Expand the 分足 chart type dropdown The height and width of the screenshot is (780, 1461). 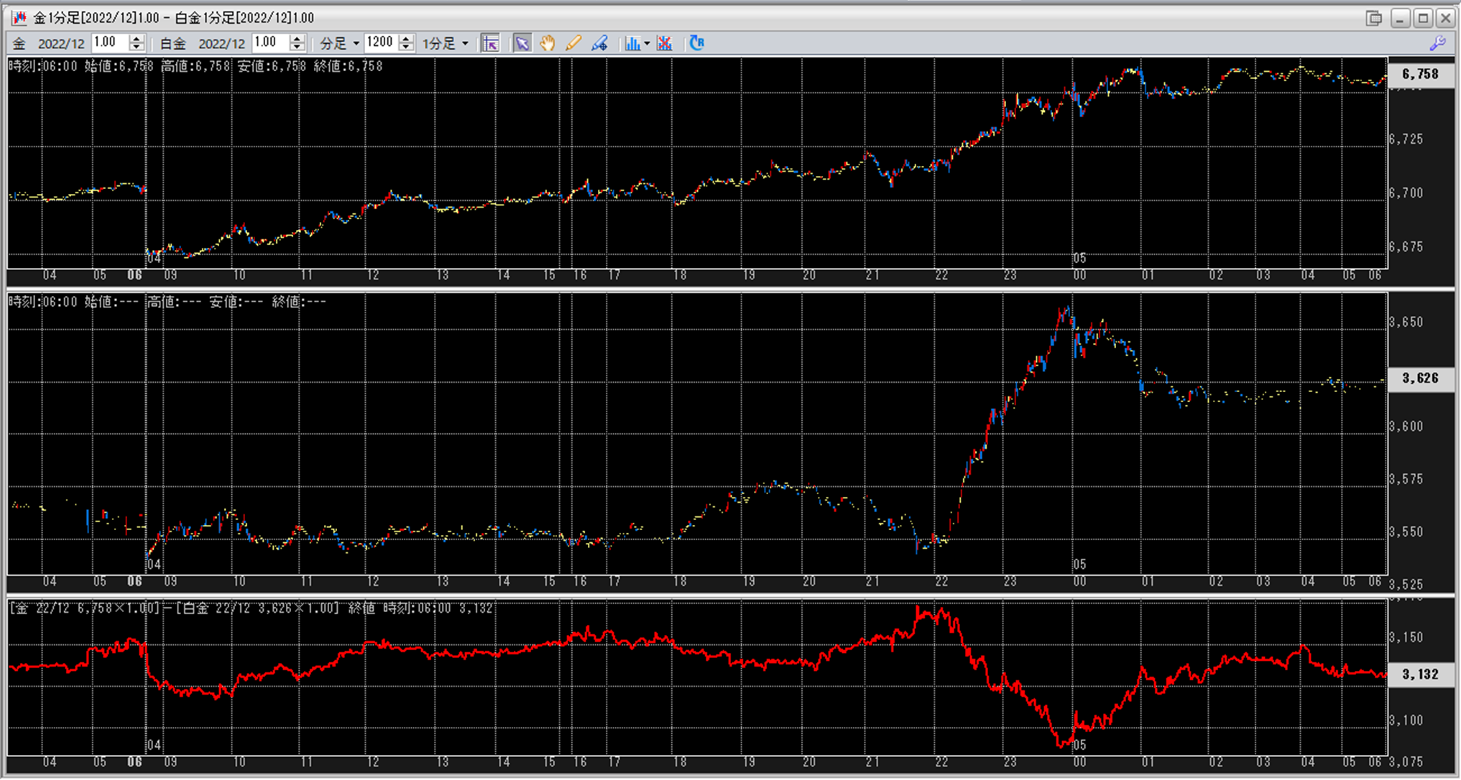click(x=356, y=44)
